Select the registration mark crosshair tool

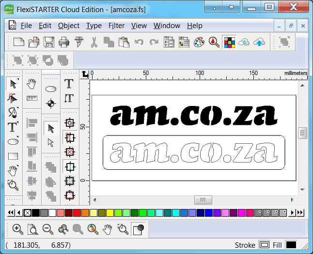(x=51, y=104)
